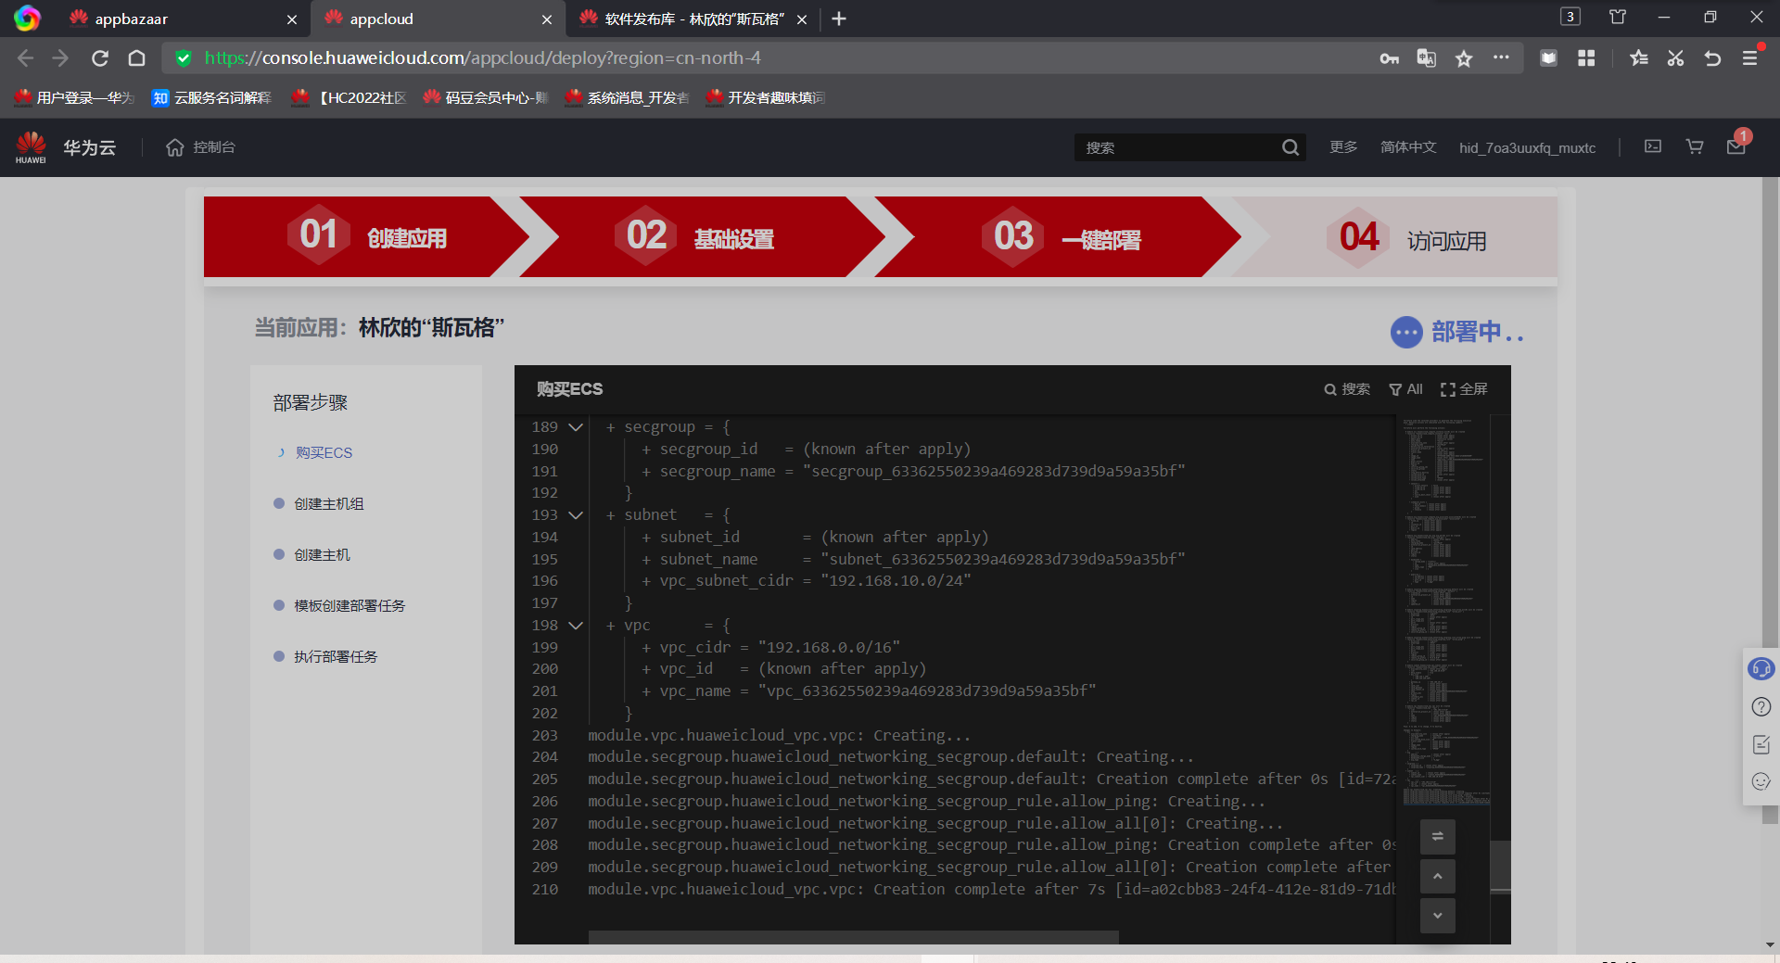
Task: Open the browser home page icon
Action: point(137,58)
